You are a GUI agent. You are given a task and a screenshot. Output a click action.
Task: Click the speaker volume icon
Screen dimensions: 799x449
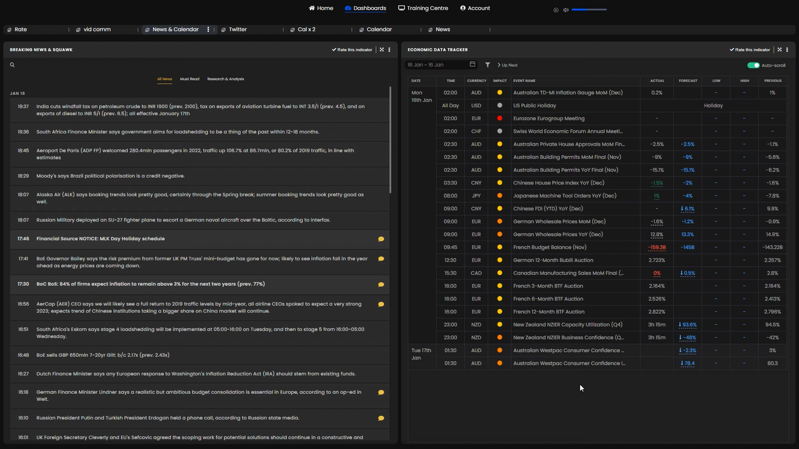click(x=565, y=10)
